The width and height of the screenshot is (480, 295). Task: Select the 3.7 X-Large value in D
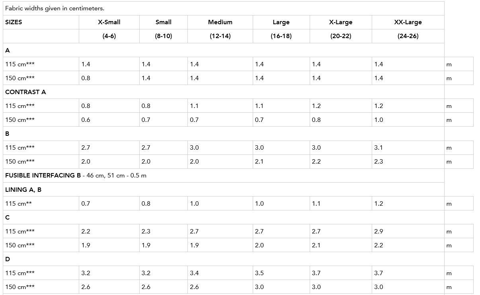tap(316, 273)
